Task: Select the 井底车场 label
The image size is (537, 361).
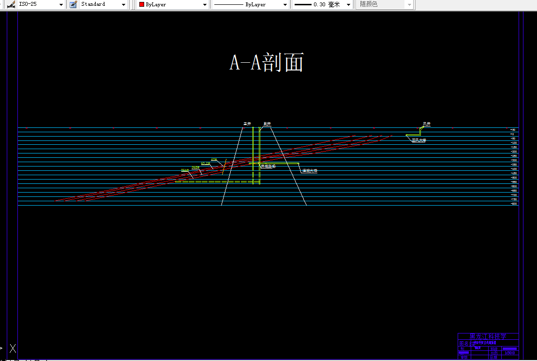Action: pyautogui.click(x=268, y=167)
